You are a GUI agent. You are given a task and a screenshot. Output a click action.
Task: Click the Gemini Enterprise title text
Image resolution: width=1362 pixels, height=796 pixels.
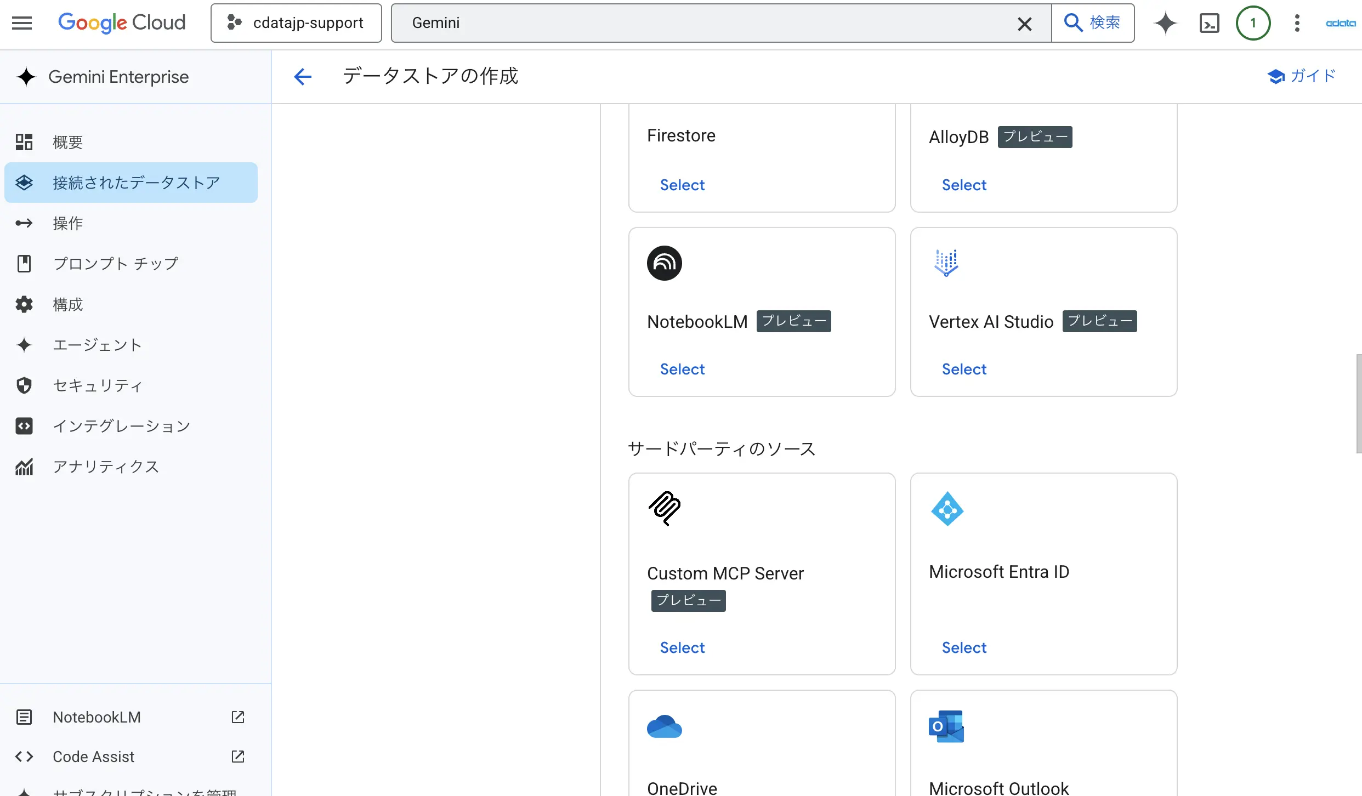tap(118, 77)
